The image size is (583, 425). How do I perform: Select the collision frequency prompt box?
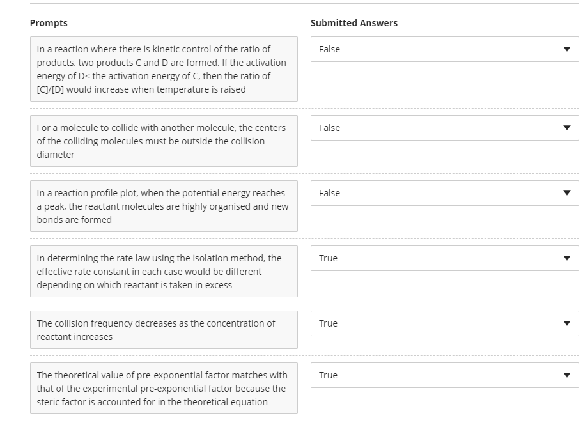(163, 330)
